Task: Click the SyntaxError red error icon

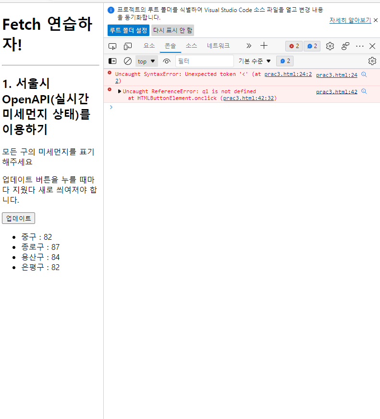Action: (110, 73)
